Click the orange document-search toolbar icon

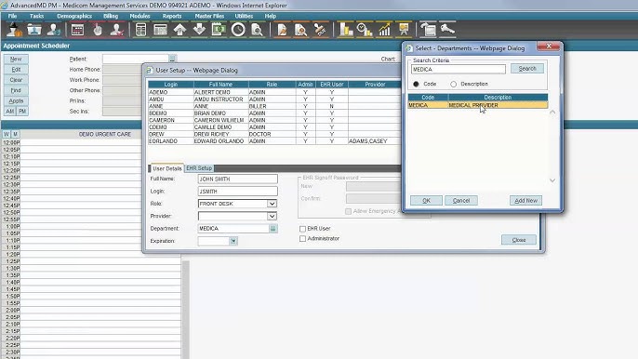(x=301, y=30)
